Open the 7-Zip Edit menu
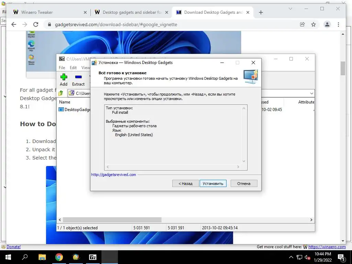This screenshot has height=264, width=352. point(73,68)
